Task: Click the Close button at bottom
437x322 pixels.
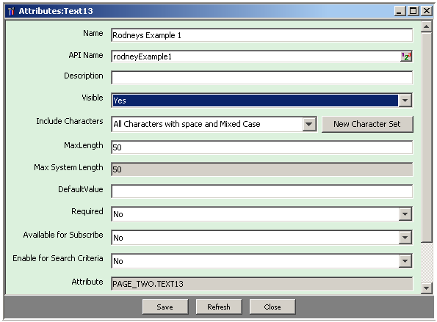Action: point(272,307)
